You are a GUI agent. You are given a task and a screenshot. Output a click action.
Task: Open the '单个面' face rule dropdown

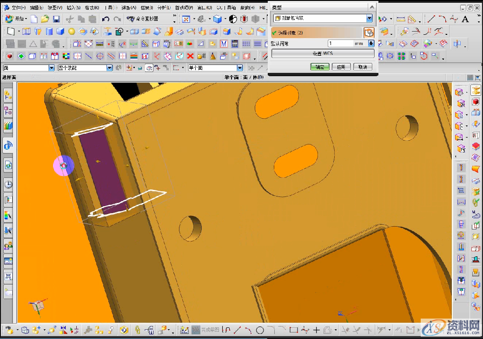coord(239,68)
